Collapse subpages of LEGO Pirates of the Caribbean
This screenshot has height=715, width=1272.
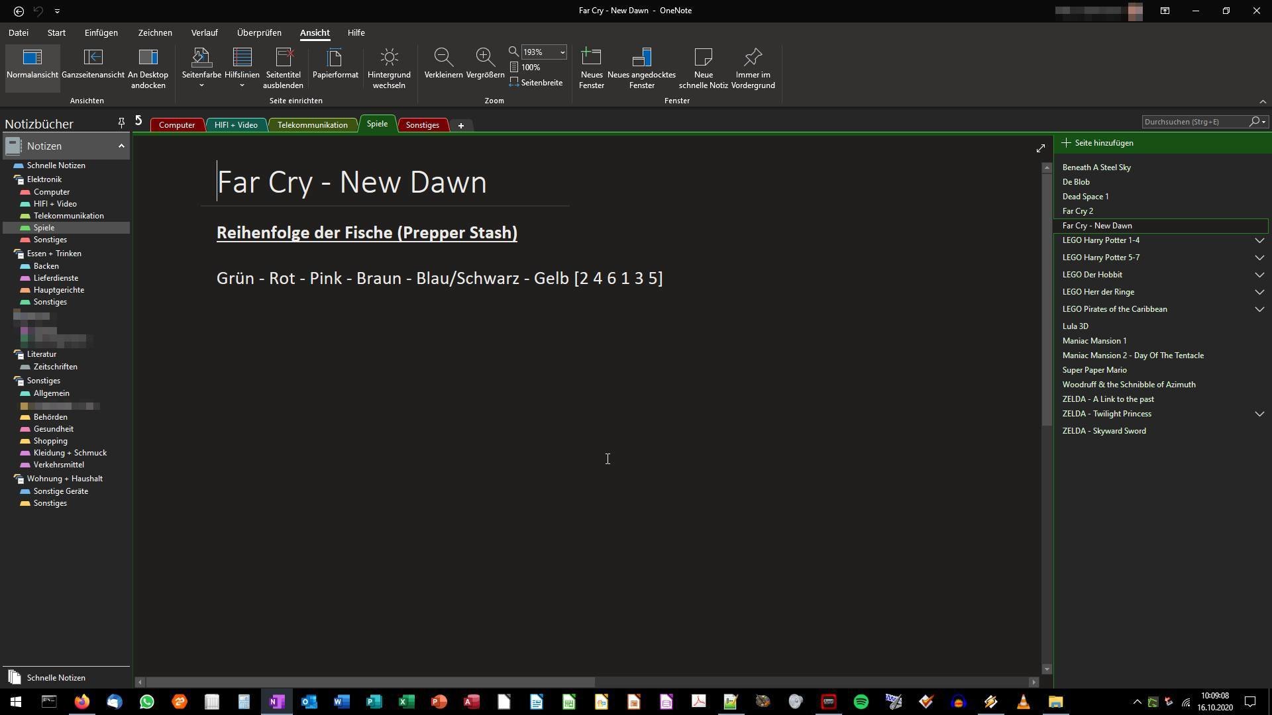point(1259,309)
